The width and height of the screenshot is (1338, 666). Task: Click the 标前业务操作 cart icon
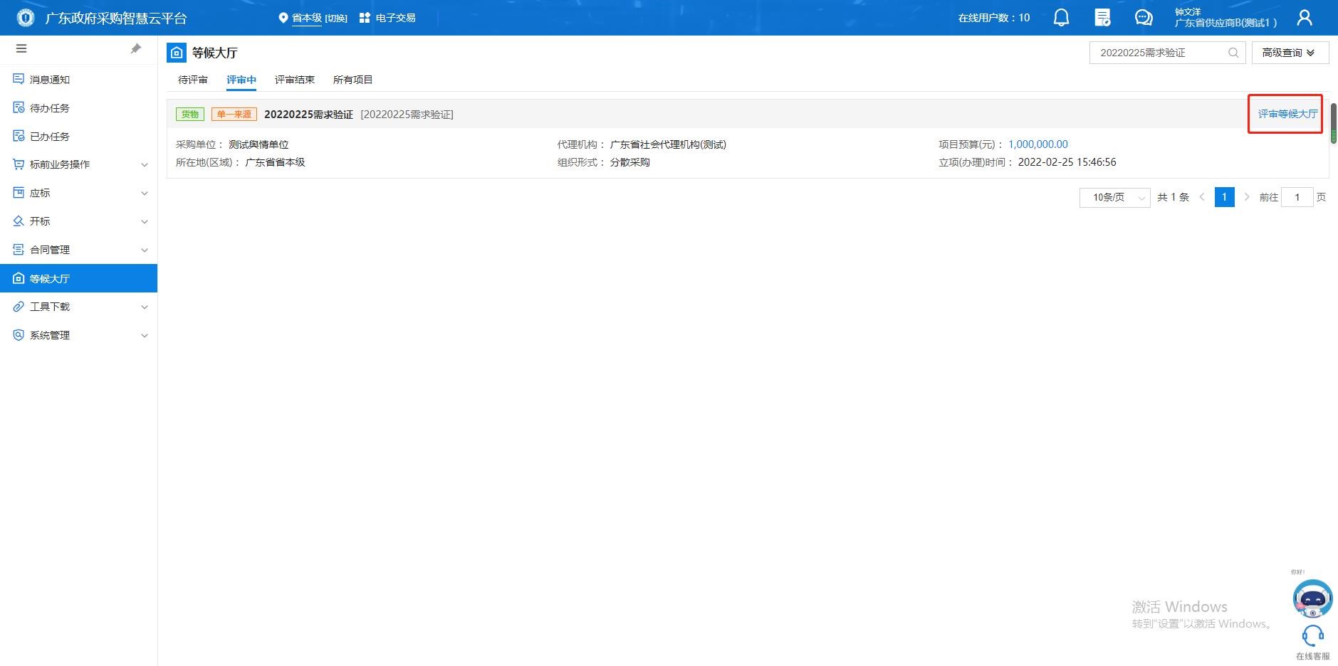pos(19,164)
